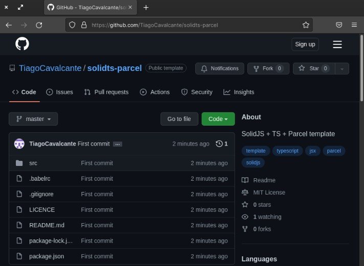Open the TiagoCavalcante owner link
The image size is (364, 266).
click(x=50, y=68)
